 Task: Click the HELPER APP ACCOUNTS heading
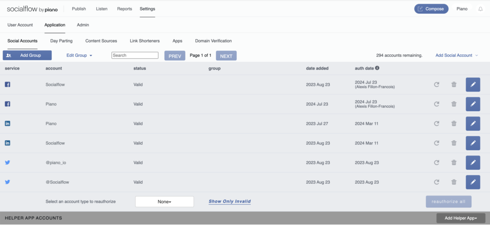pyautogui.click(x=33, y=218)
